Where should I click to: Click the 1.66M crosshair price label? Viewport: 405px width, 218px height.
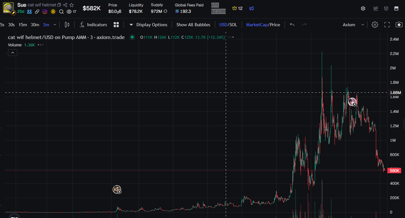pyautogui.click(x=395, y=93)
